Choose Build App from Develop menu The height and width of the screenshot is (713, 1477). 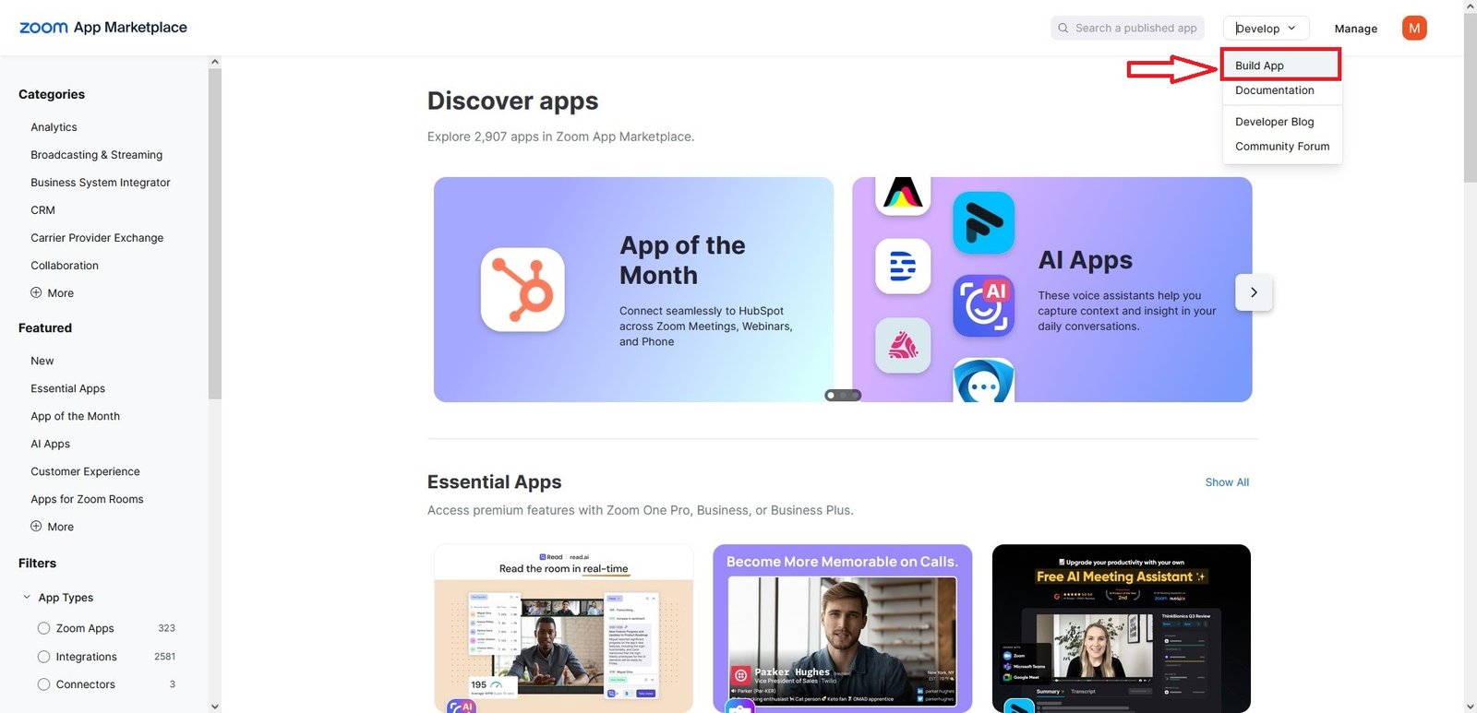(x=1280, y=65)
